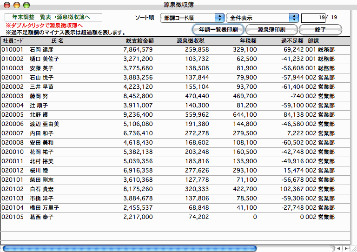Open the 部課コード順 sort order dropdown
Image resolution: width=357 pixels, height=252 pixels.
click(x=192, y=18)
